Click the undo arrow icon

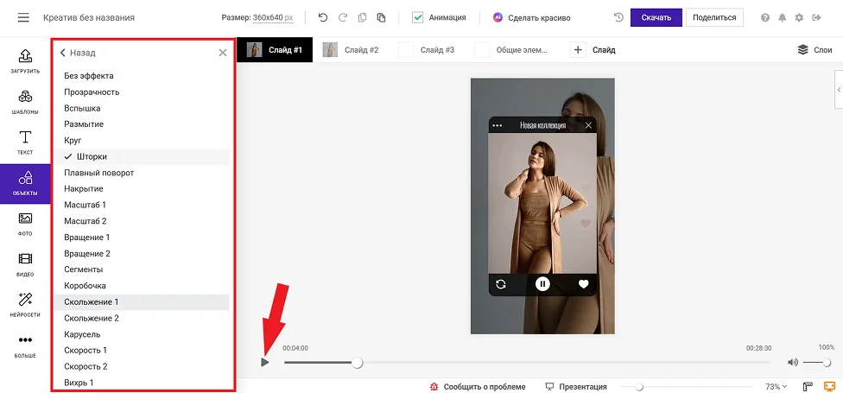point(323,17)
